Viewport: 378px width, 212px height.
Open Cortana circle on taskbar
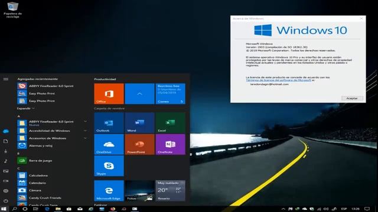click(25, 209)
